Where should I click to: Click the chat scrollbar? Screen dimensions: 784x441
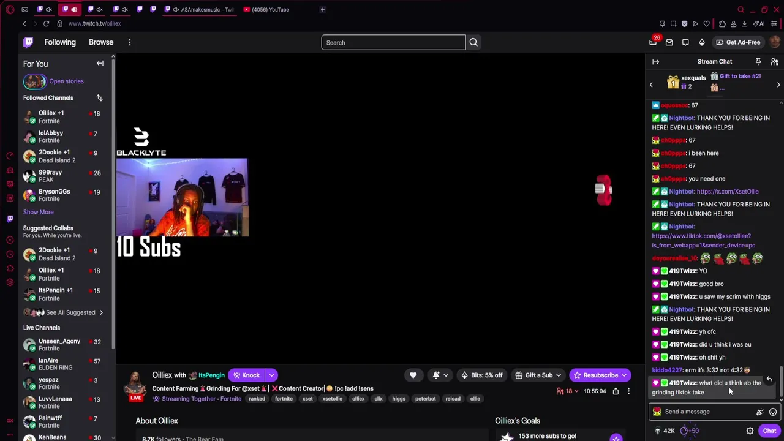tap(781, 383)
